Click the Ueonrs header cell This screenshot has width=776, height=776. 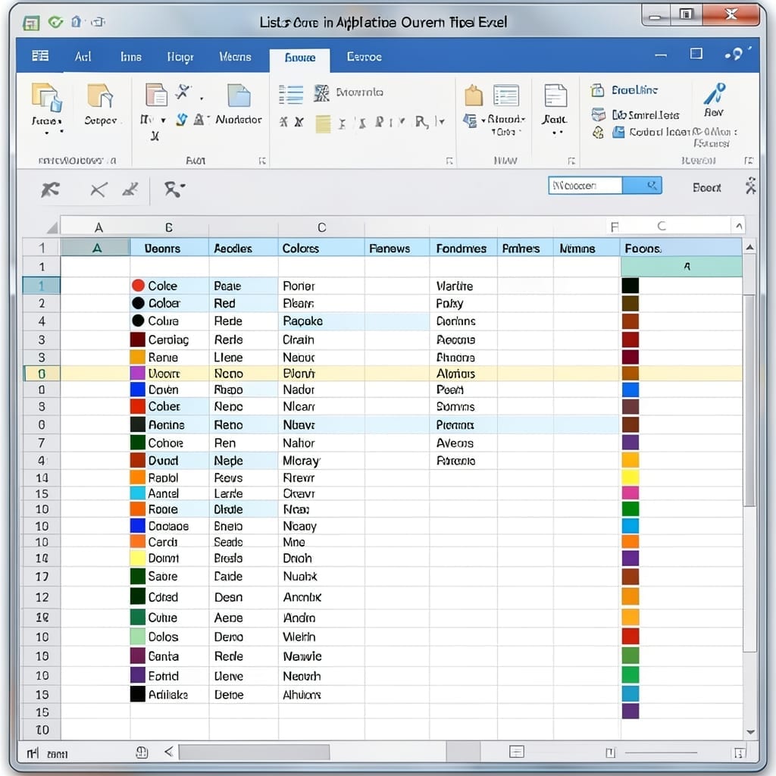[x=169, y=248]
